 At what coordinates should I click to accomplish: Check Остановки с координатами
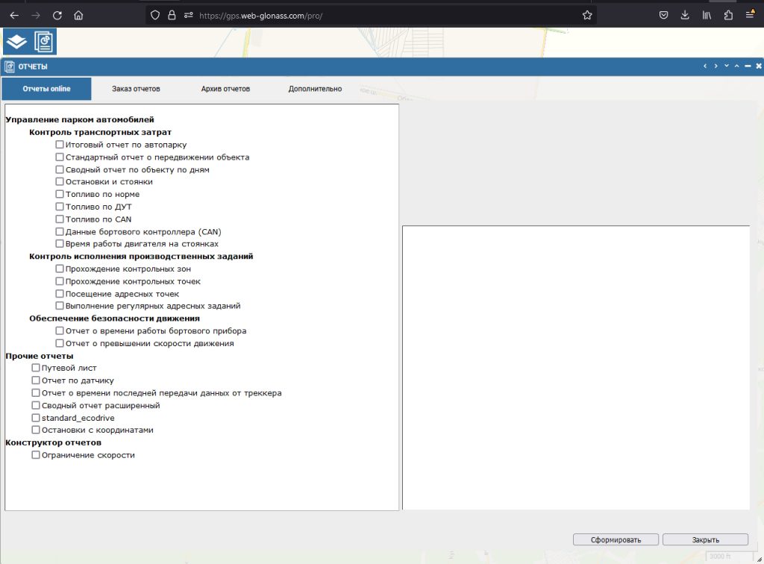point(36,430)
